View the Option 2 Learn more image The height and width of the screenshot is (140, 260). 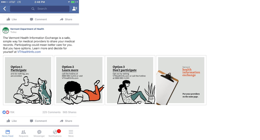coord(79,80)
